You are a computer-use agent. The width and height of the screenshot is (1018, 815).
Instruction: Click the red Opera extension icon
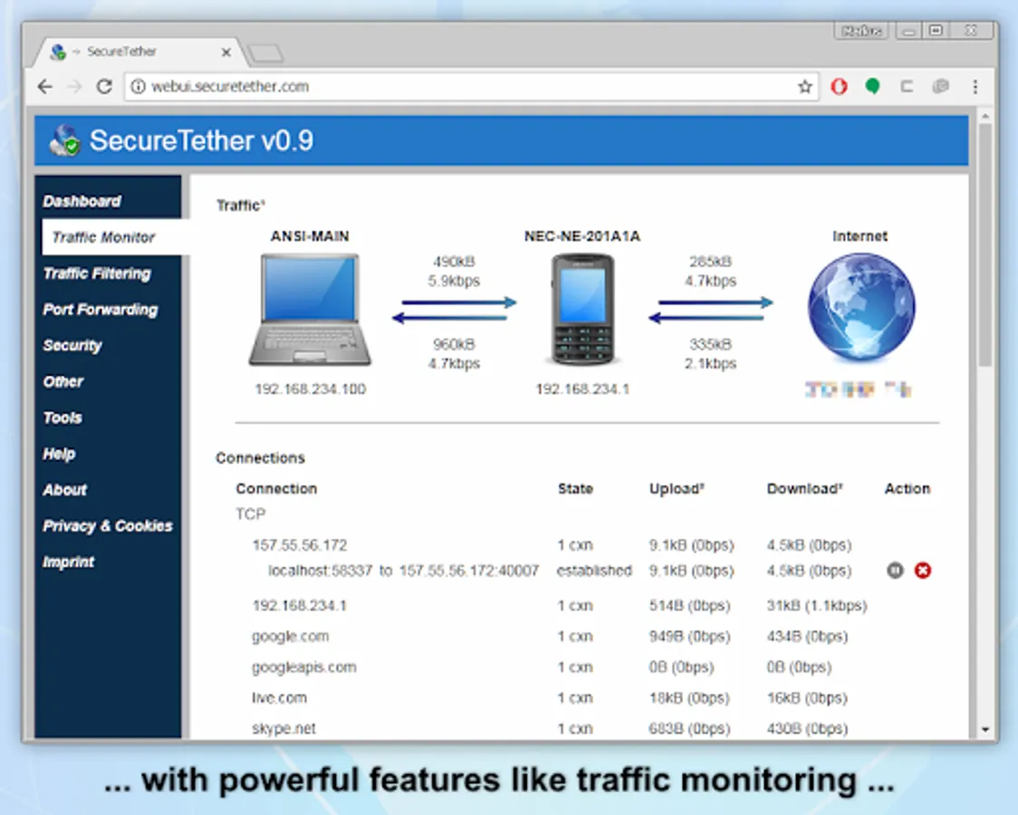[x=839, y=86]
